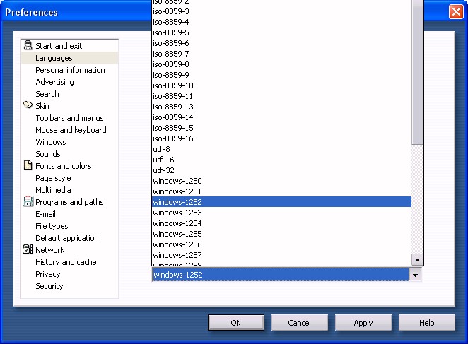Open Toolbars and menus settings
This screenshot has width=468, height=344.
69,118
